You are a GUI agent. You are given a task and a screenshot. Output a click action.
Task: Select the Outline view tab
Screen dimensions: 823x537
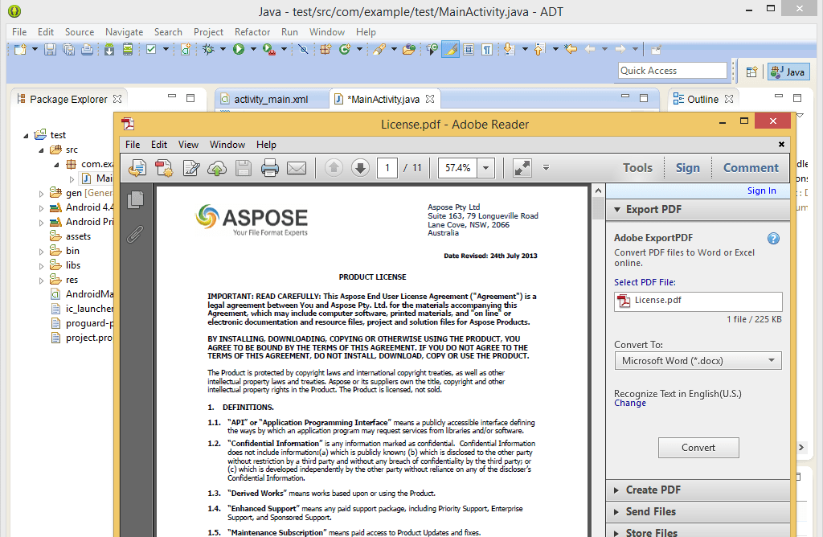click(702, 99)
